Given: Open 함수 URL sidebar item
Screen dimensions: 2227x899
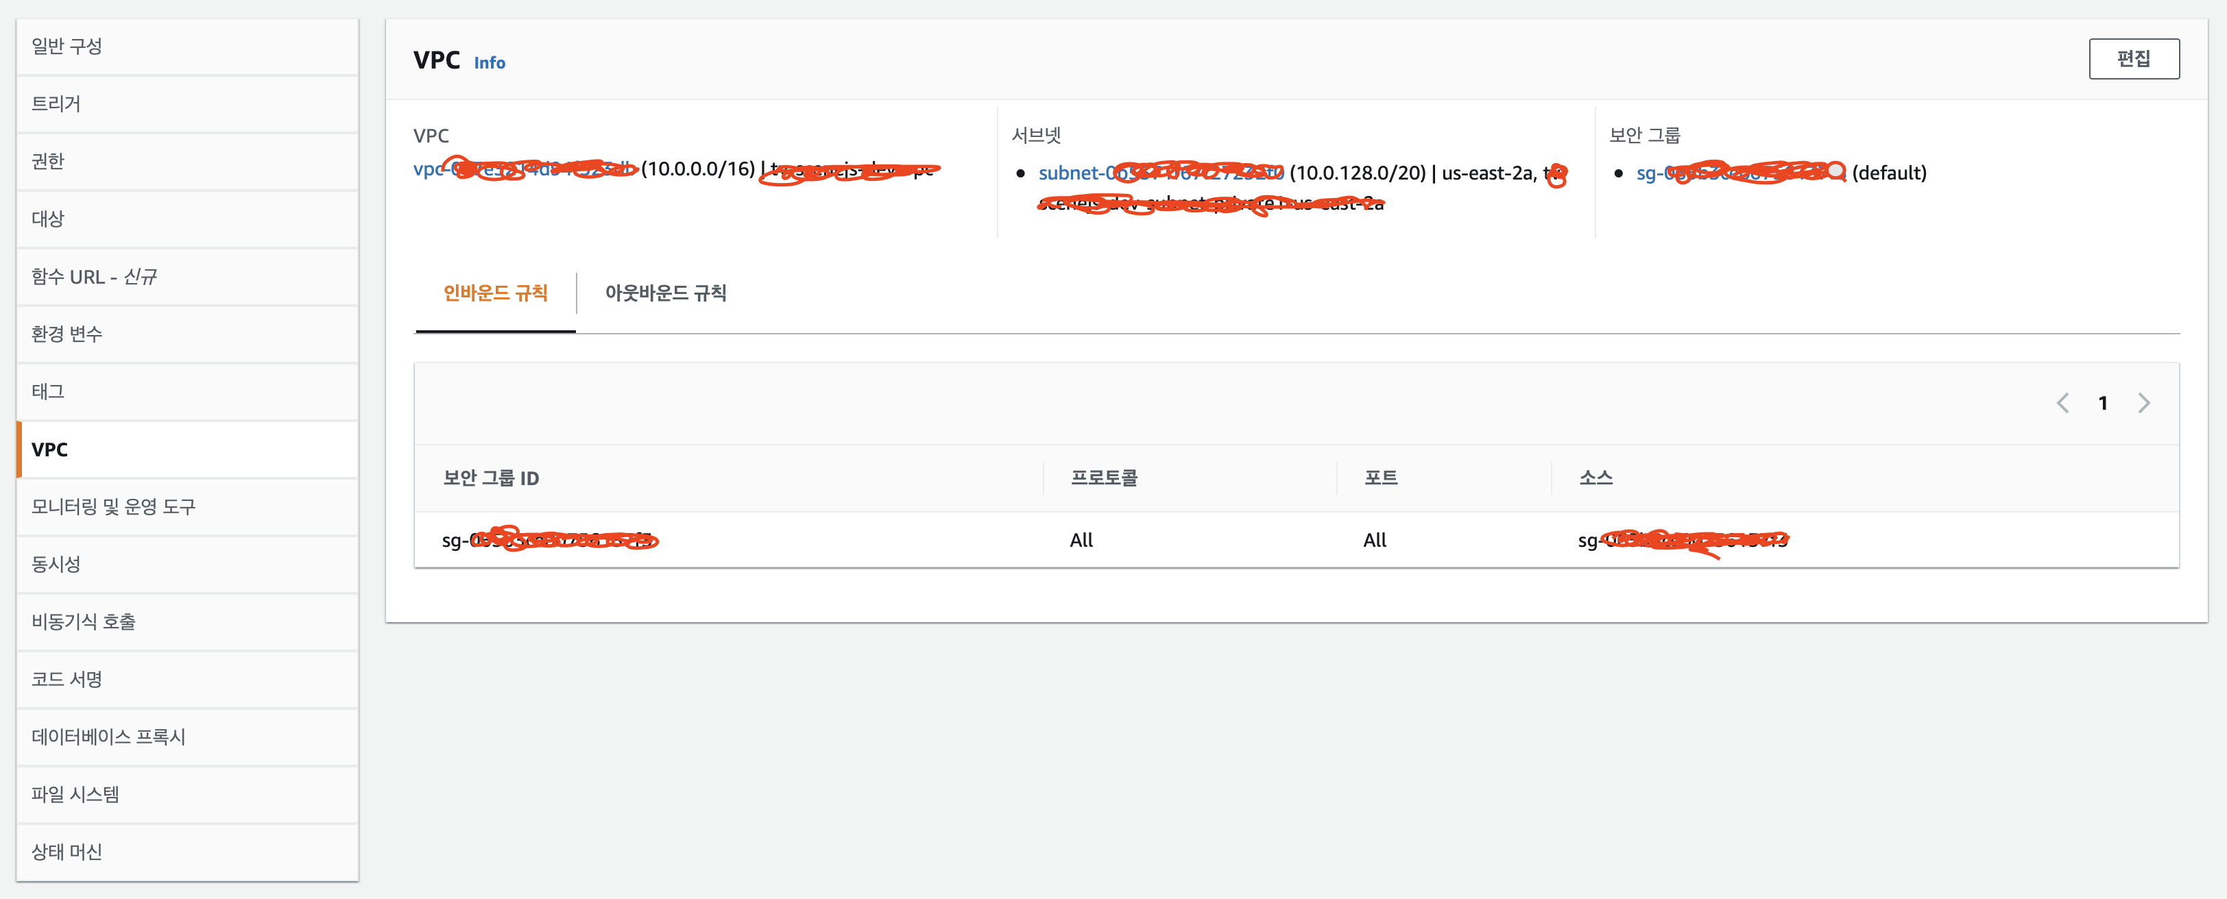Looking at the screenshot, I should tap(93, 276).
